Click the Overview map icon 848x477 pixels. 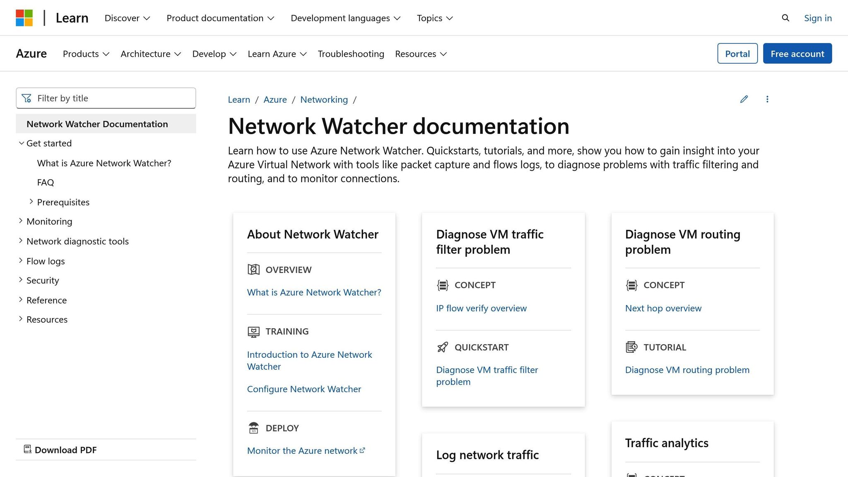pos(253,270)
